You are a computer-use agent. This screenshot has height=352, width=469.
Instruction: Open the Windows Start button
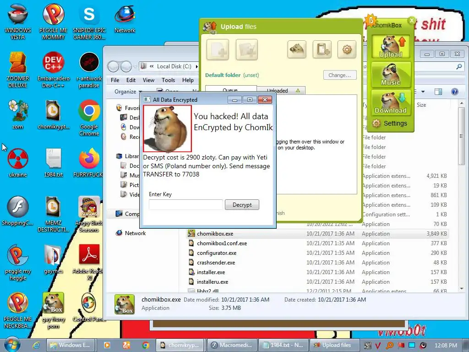pyautogui.click(x=12, y=345)
